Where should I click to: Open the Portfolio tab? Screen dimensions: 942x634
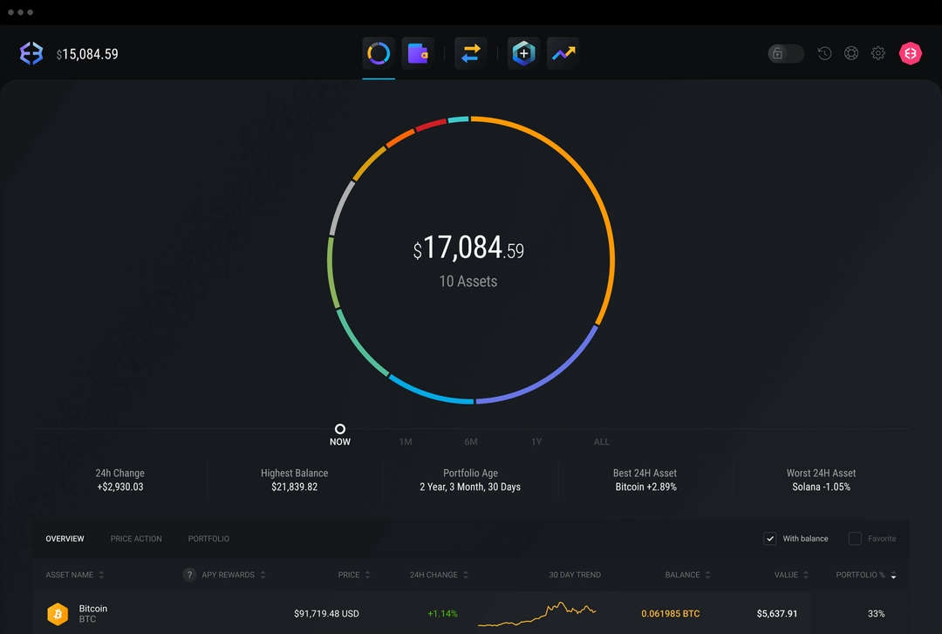coord(208,539)
